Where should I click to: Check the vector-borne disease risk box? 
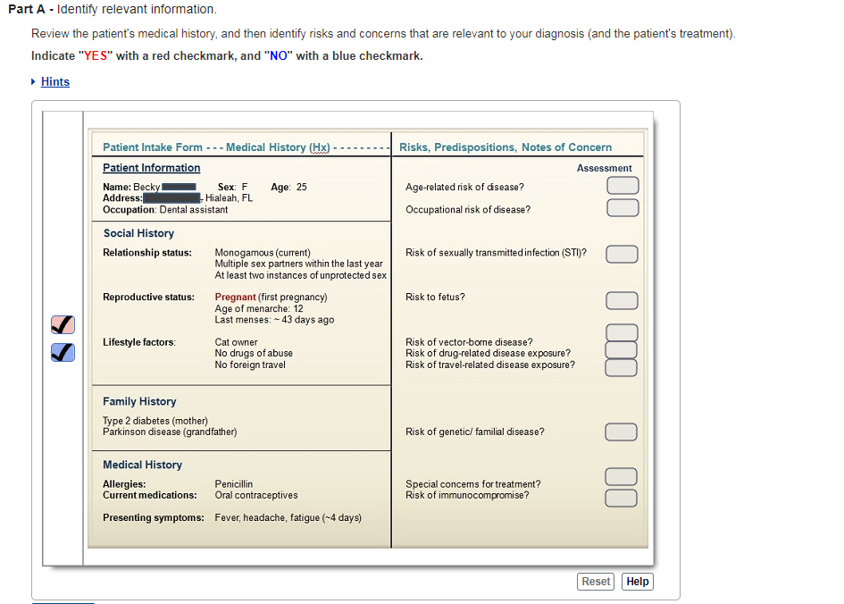point(621,332)
